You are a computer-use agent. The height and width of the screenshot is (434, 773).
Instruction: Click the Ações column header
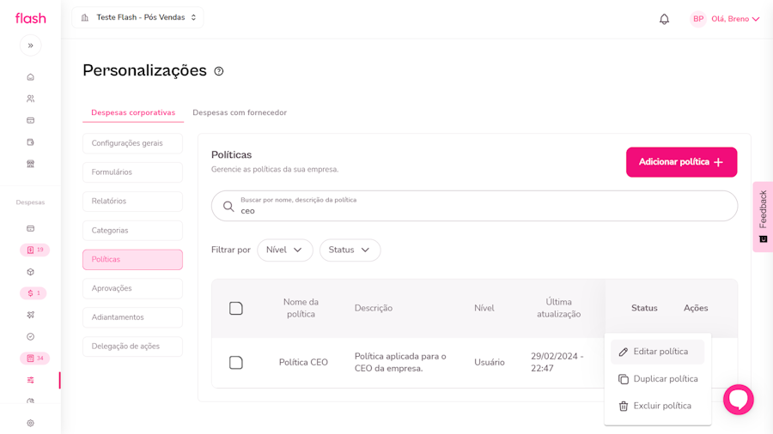coord(696,308)
